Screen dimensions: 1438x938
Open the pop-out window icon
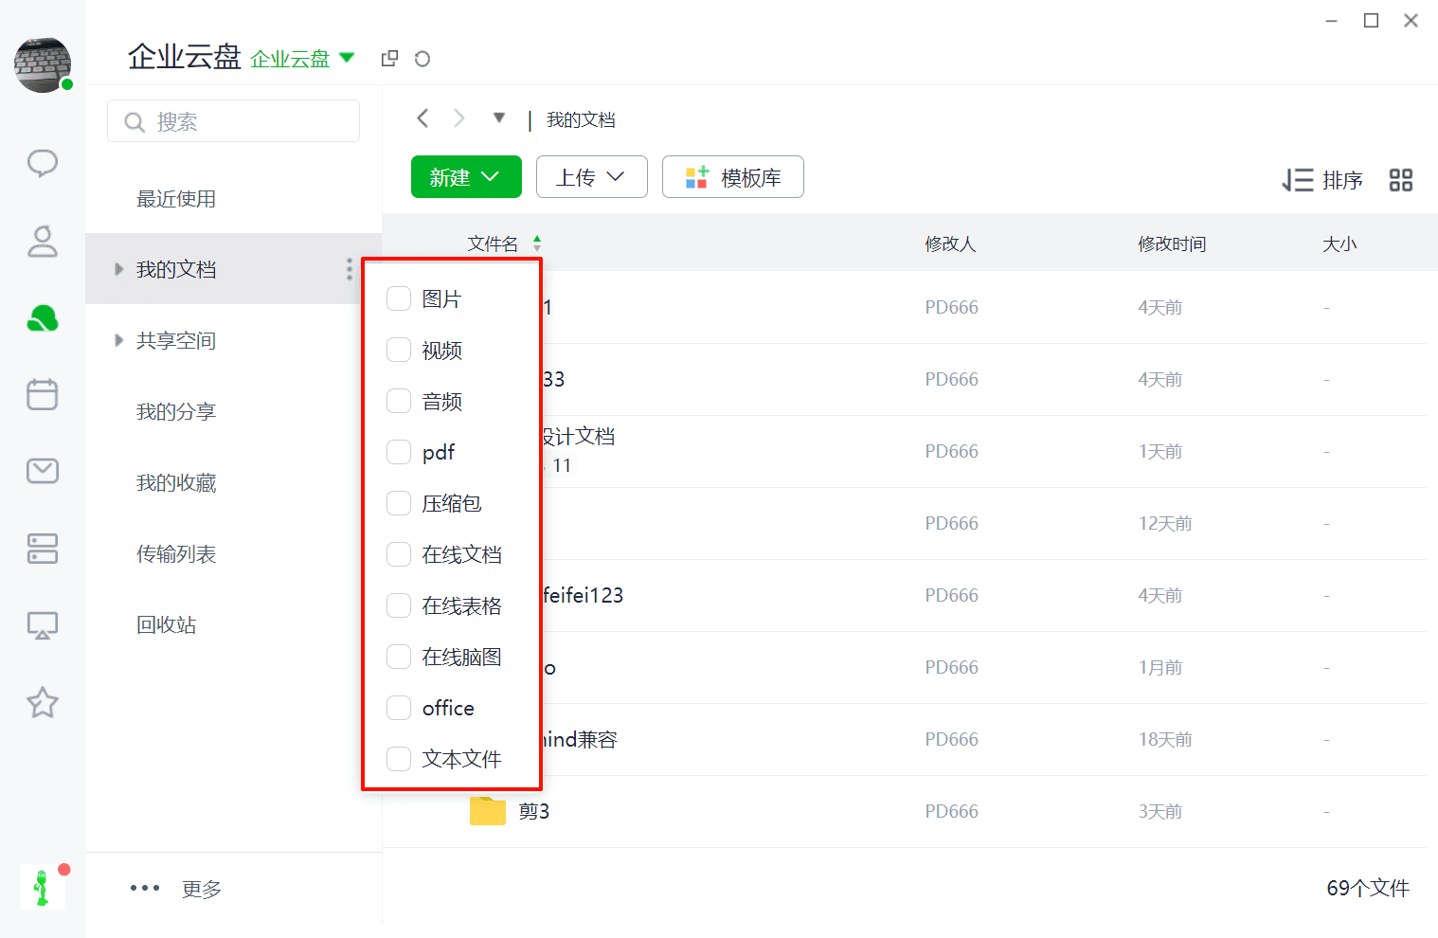[x=389, y=59]
